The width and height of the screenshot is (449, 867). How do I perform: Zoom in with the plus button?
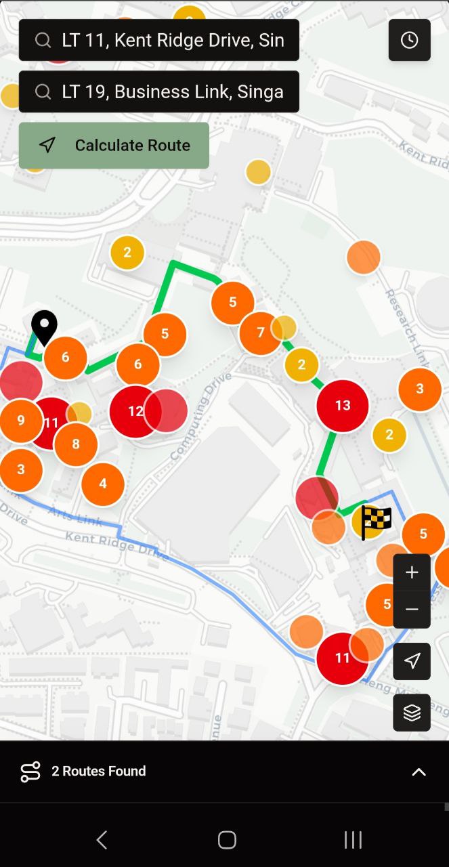click(x=412, y=572)
